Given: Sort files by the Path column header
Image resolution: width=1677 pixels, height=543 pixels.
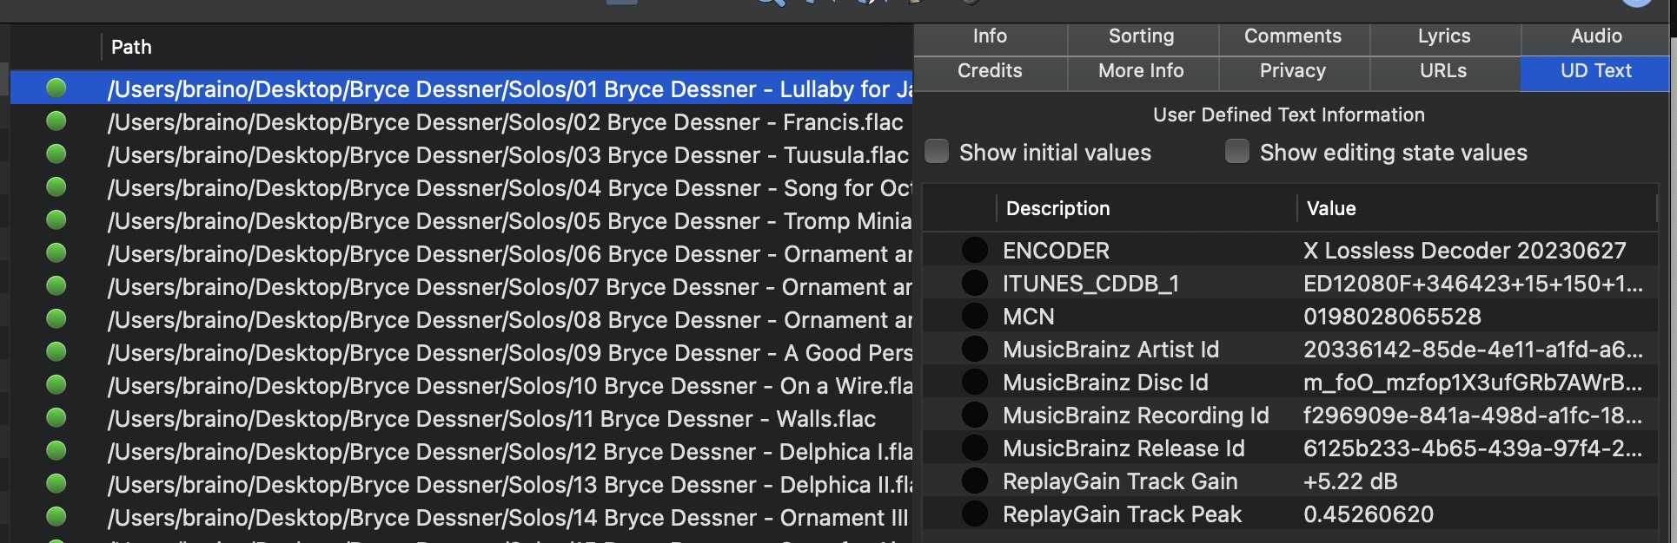Looking at the screenshot, I should point(131,48).
